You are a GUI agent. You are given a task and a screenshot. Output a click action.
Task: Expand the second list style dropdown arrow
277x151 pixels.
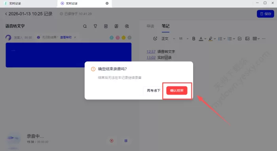234,39
